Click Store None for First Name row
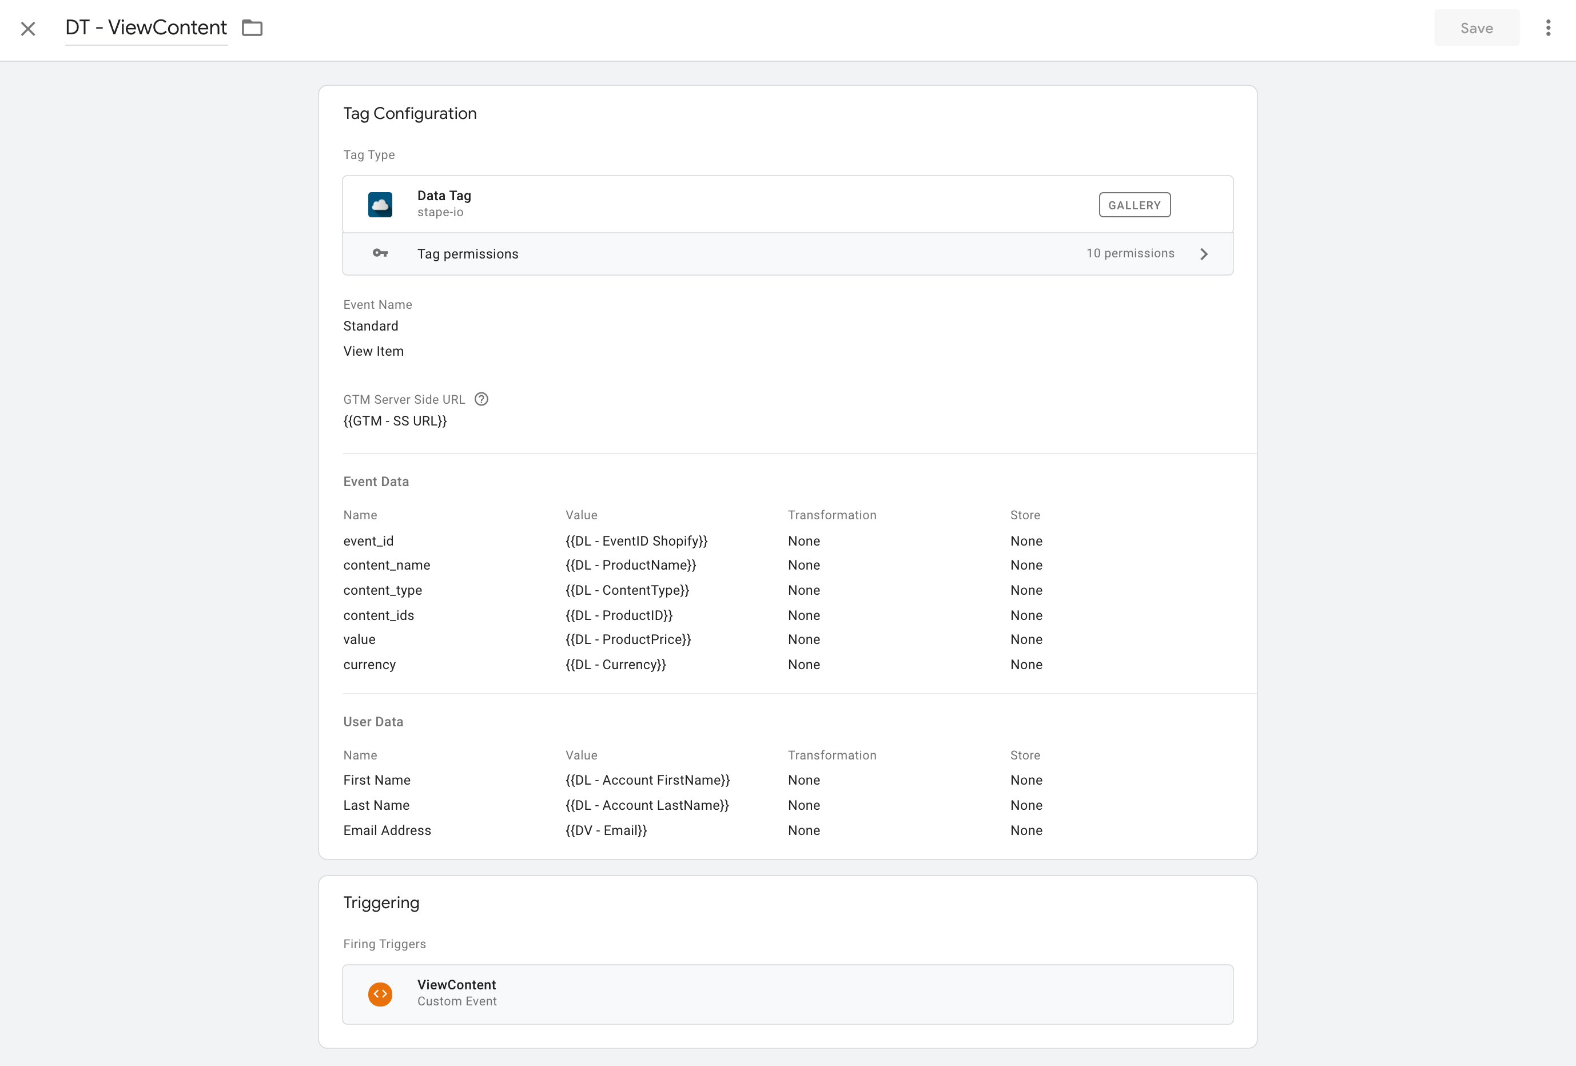 pos(1026,780)
